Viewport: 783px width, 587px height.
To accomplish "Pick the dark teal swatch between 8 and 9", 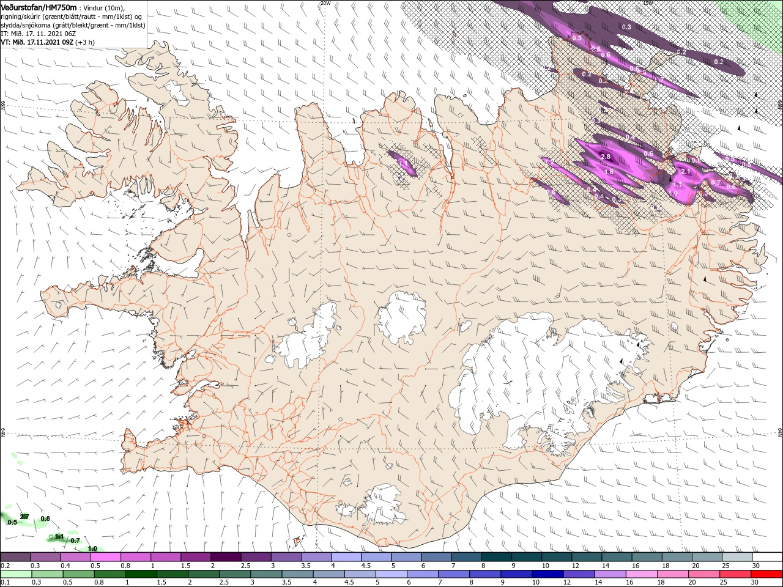I will point(495,557).
